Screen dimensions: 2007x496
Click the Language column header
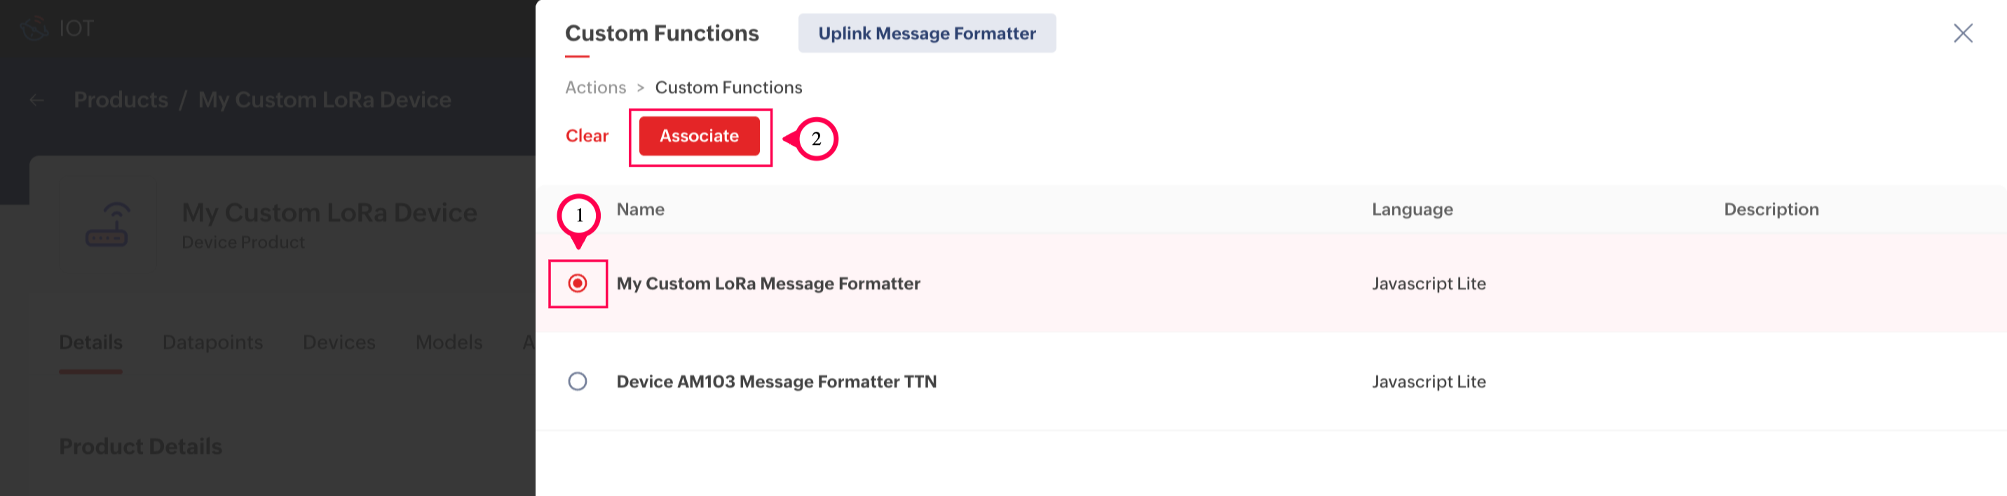1412,209
